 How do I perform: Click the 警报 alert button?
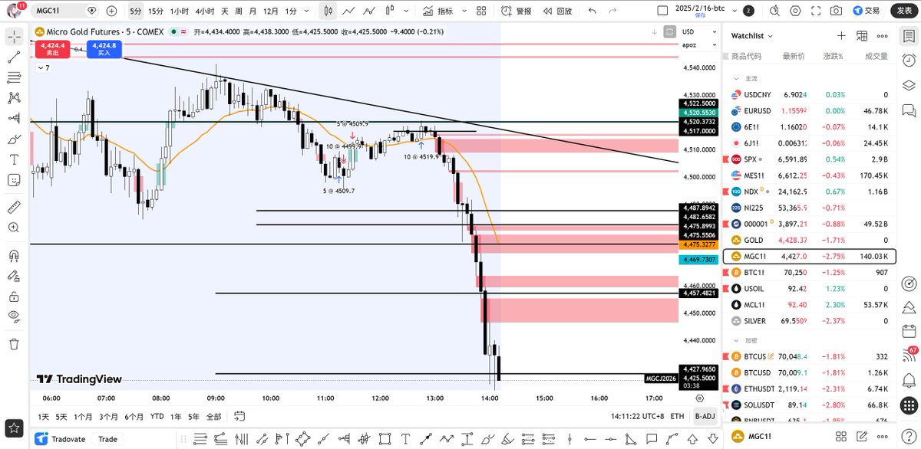pyautogui.click(x=517, y=11)
